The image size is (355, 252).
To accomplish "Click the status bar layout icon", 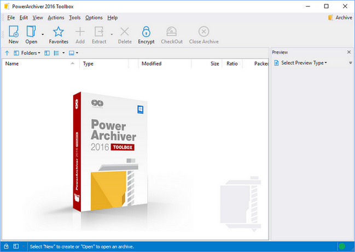I will tap(16, 246).
